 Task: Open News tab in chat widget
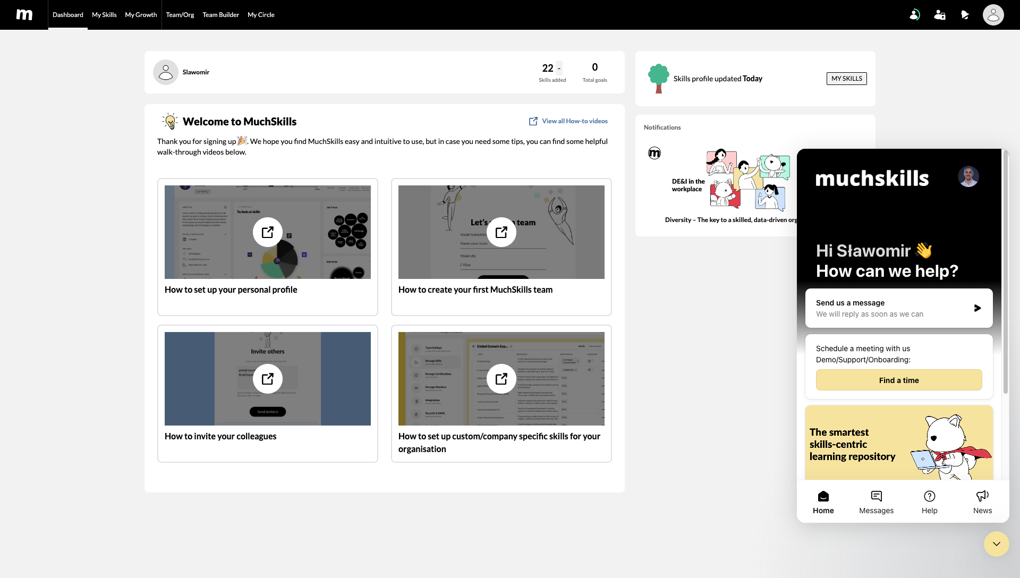coord(982,502)
